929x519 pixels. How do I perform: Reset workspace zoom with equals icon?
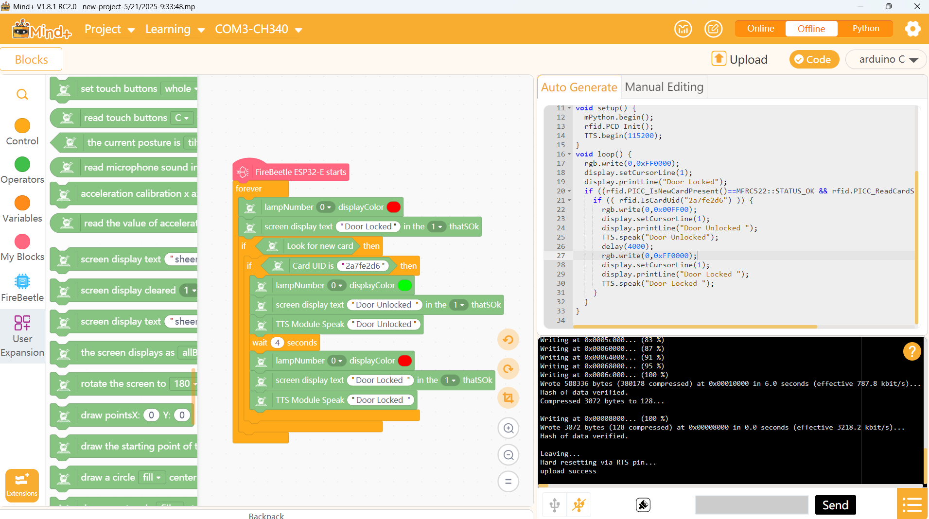tap(508, 482)
